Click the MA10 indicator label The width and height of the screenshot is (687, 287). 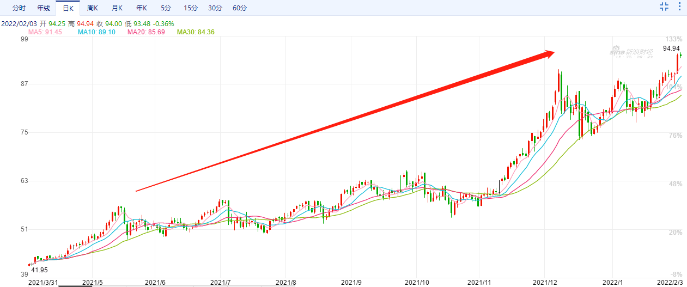[x=96, y=32]
